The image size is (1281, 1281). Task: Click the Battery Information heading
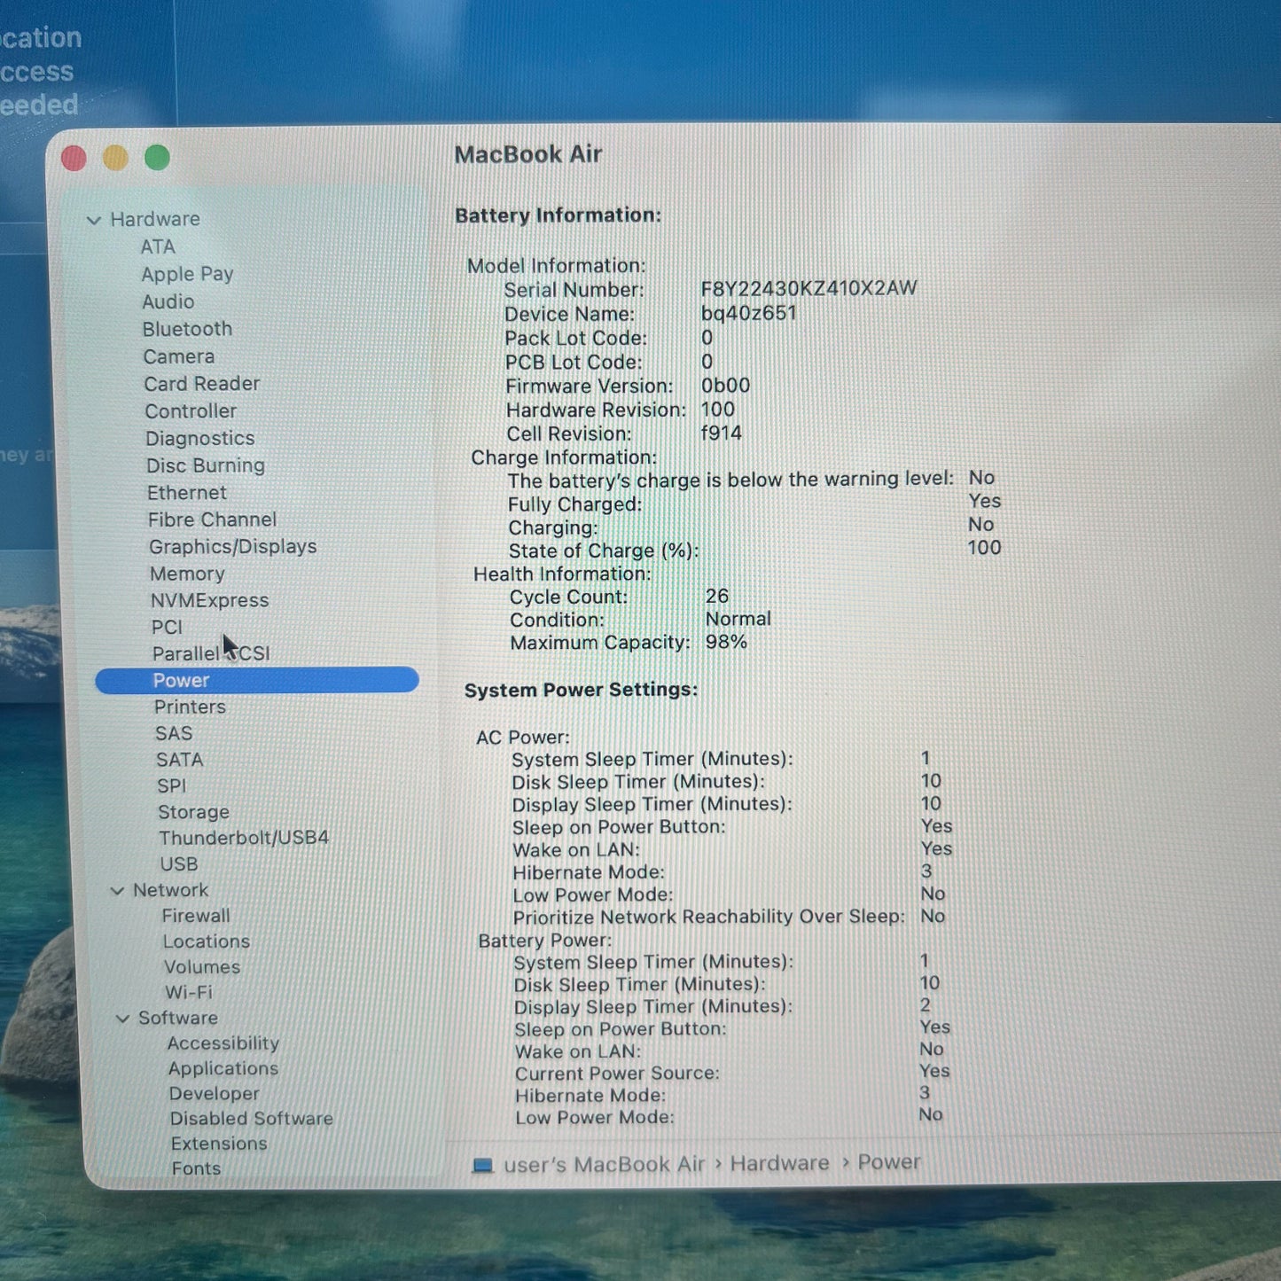558,215
